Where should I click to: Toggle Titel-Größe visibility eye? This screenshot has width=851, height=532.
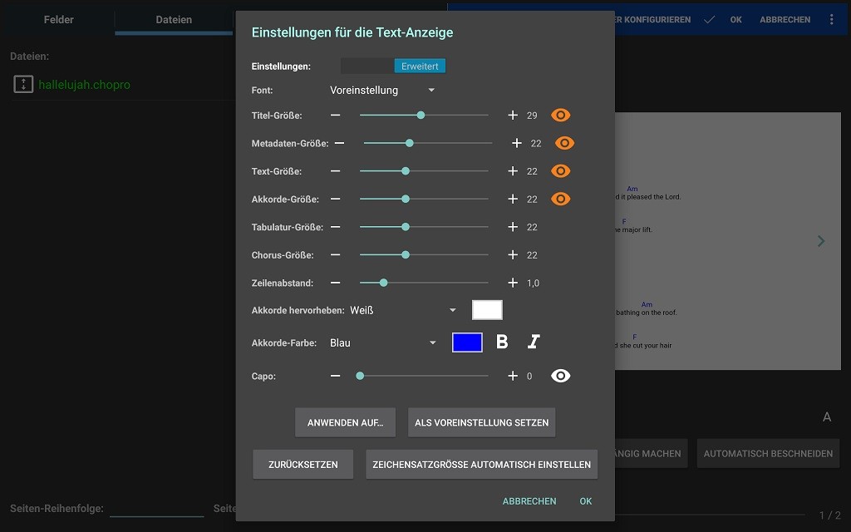pyautogui.click(x=561, y=115)
